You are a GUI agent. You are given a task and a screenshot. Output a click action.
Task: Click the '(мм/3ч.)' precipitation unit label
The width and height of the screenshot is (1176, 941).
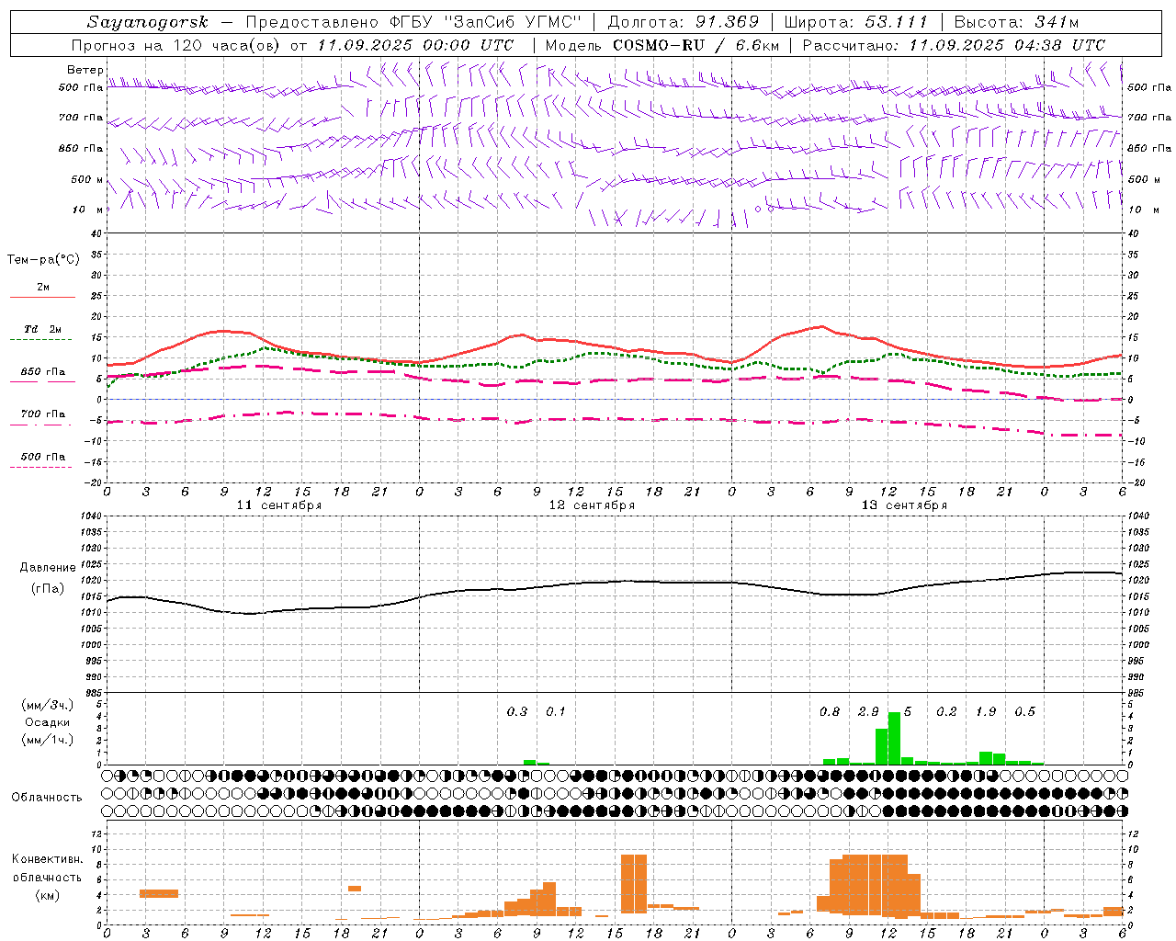point(47,705)
